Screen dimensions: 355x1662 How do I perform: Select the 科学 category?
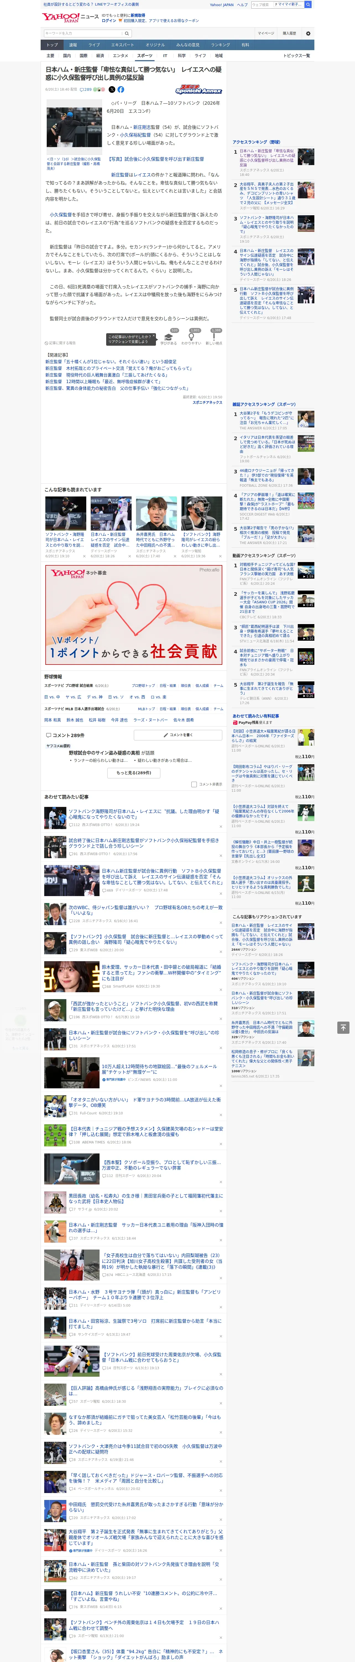[x=182, y=56]
